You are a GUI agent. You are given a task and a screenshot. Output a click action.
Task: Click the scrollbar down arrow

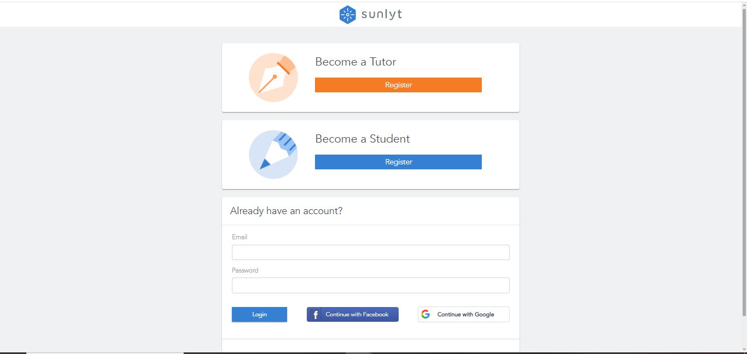(743, 350)
